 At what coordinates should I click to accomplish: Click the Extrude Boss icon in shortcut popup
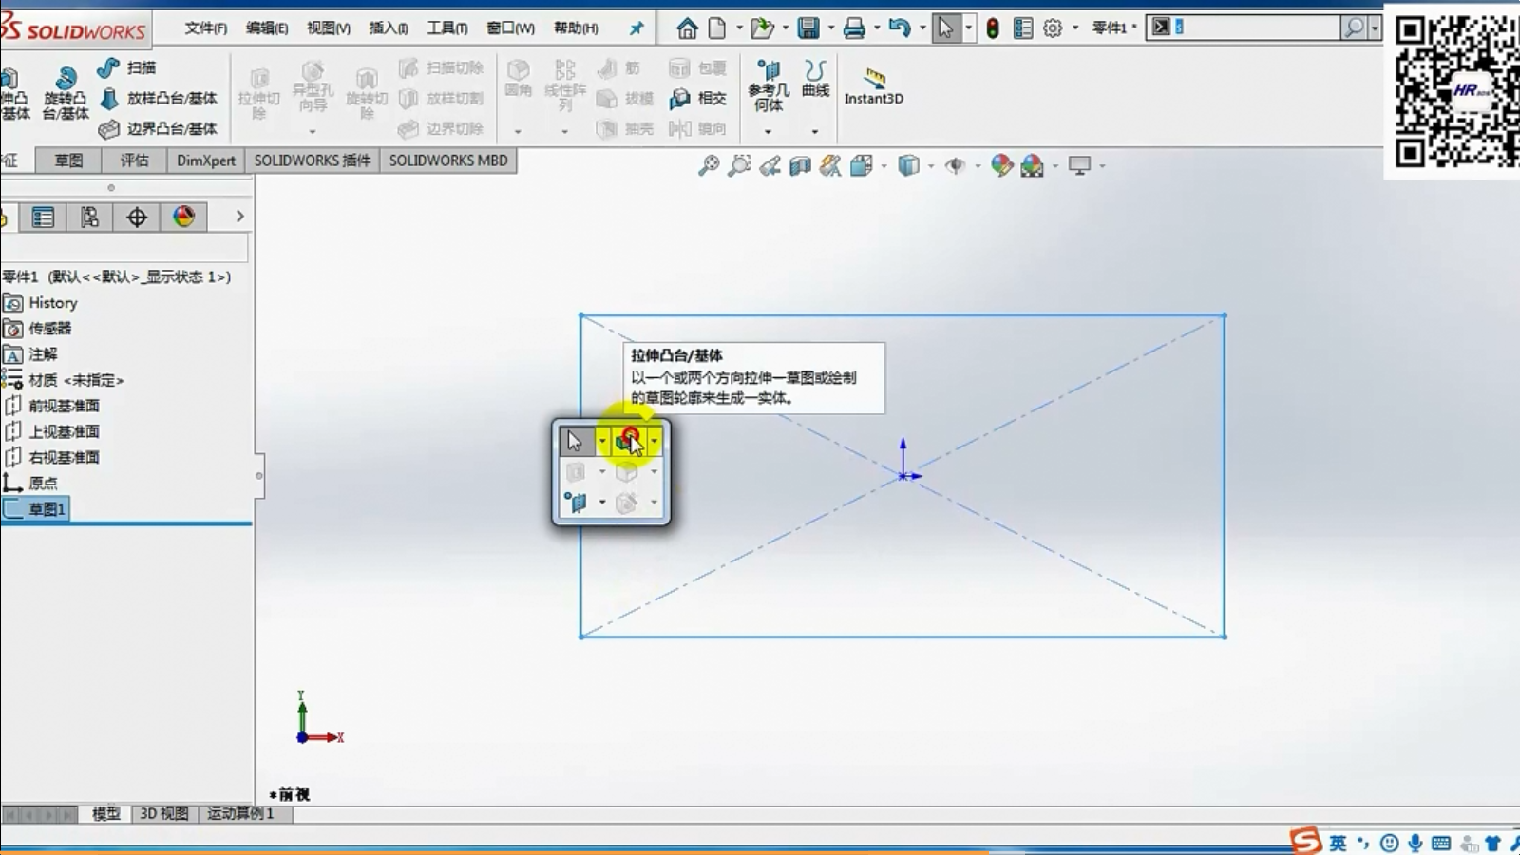coord(627,440)
